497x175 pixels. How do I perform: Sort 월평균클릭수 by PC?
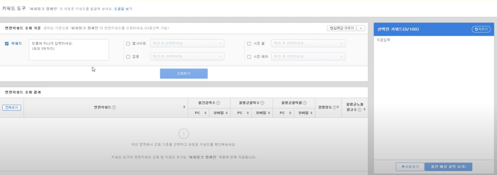point(248,113)
